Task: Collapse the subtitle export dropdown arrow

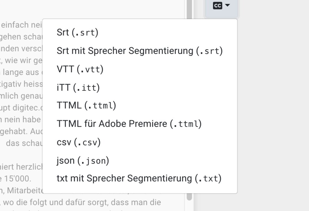Action: (227, 5)
